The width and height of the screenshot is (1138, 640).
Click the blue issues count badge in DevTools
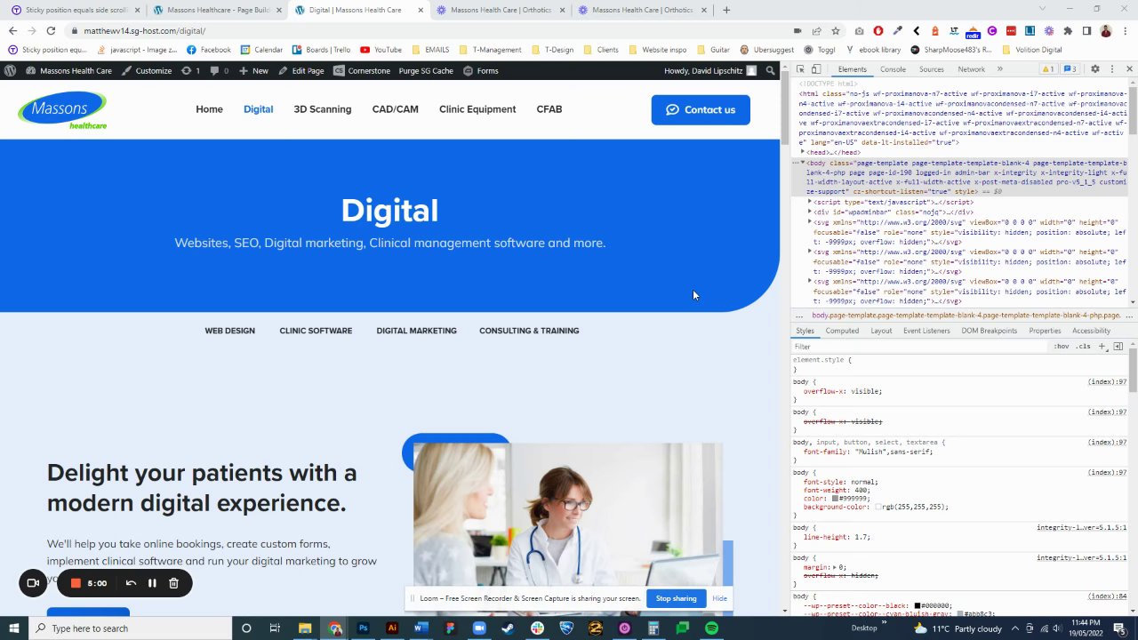click(x=1070, y=69)
